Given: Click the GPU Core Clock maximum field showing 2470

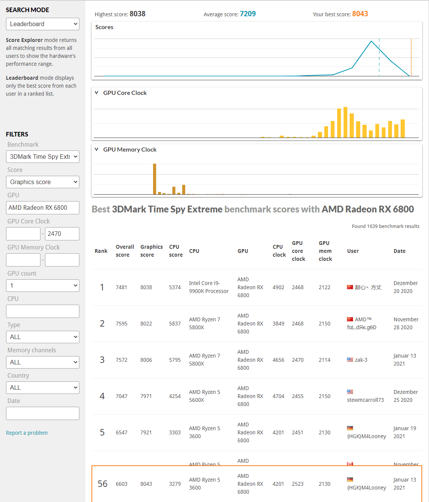Looking at the screenshot, I should (x=62, y=234).
